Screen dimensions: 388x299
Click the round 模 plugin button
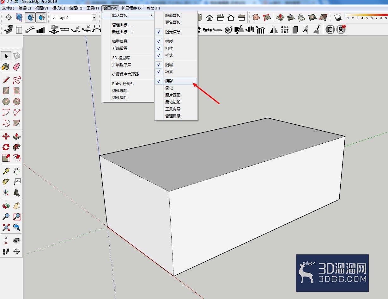330,30
